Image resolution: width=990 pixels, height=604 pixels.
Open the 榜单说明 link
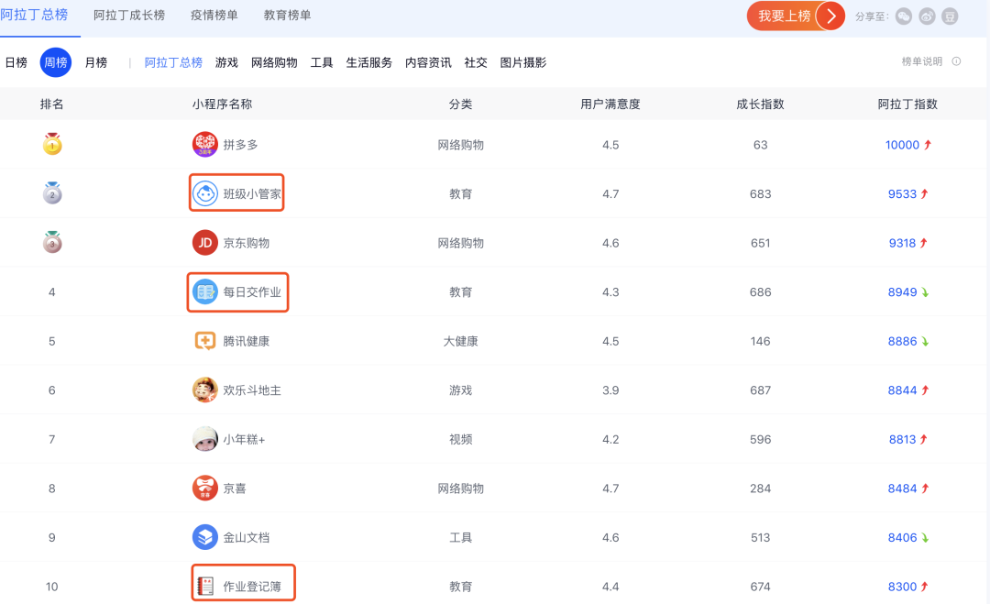(922, 61)
